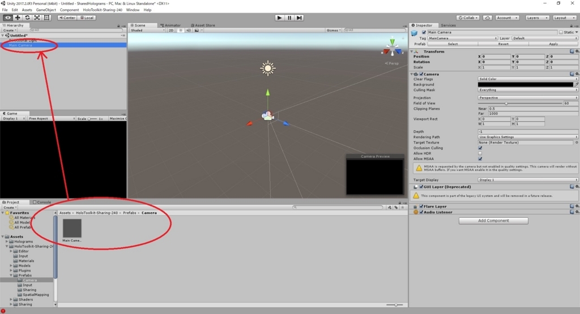The image size is (580, 314).
Task: Click search-by-type icon in Project panel
Action: coord(390,207)
